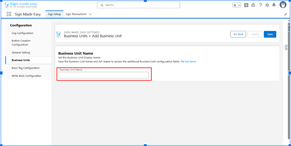Click the pencil edit navigation icon
The image size is (291, 146).
[286, 14]
